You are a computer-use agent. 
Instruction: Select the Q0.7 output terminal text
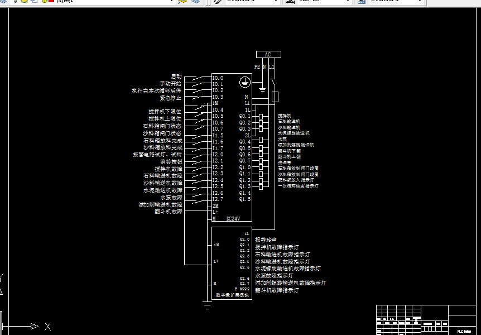(x=245, y=161)
